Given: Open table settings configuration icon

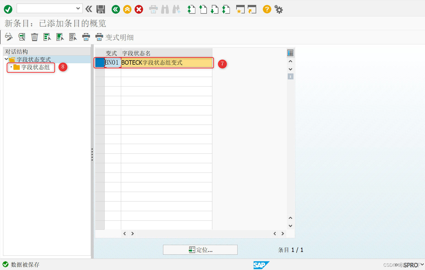Looking at the screenshot, I should coord(290,53).
